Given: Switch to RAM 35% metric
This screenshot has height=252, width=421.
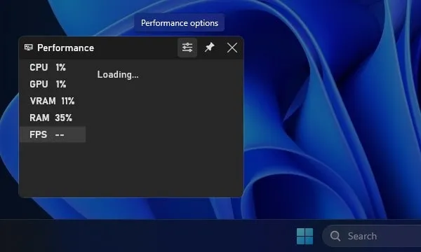Looking at the screenshot, I should (x=53, y=118).
